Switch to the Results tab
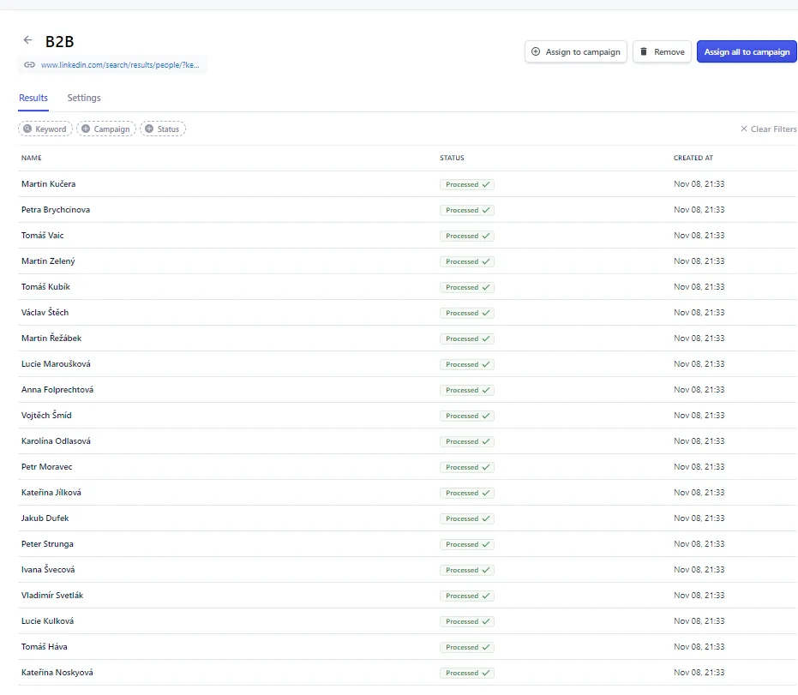The height and width of the screenshot is (695, 798). 33,98
